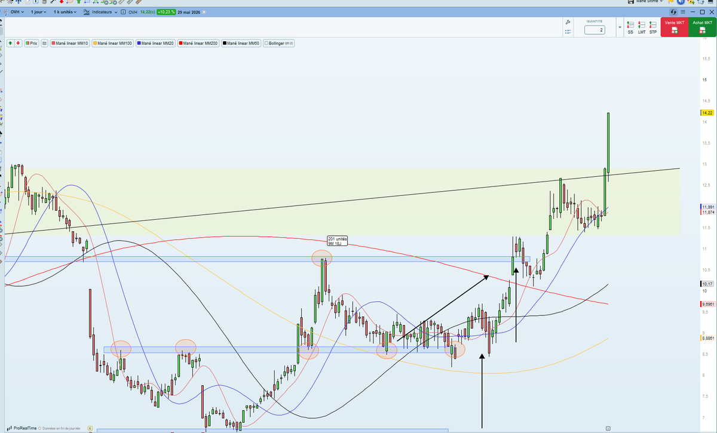Click the yellow 14,22 price label on axis

(707, 112)
